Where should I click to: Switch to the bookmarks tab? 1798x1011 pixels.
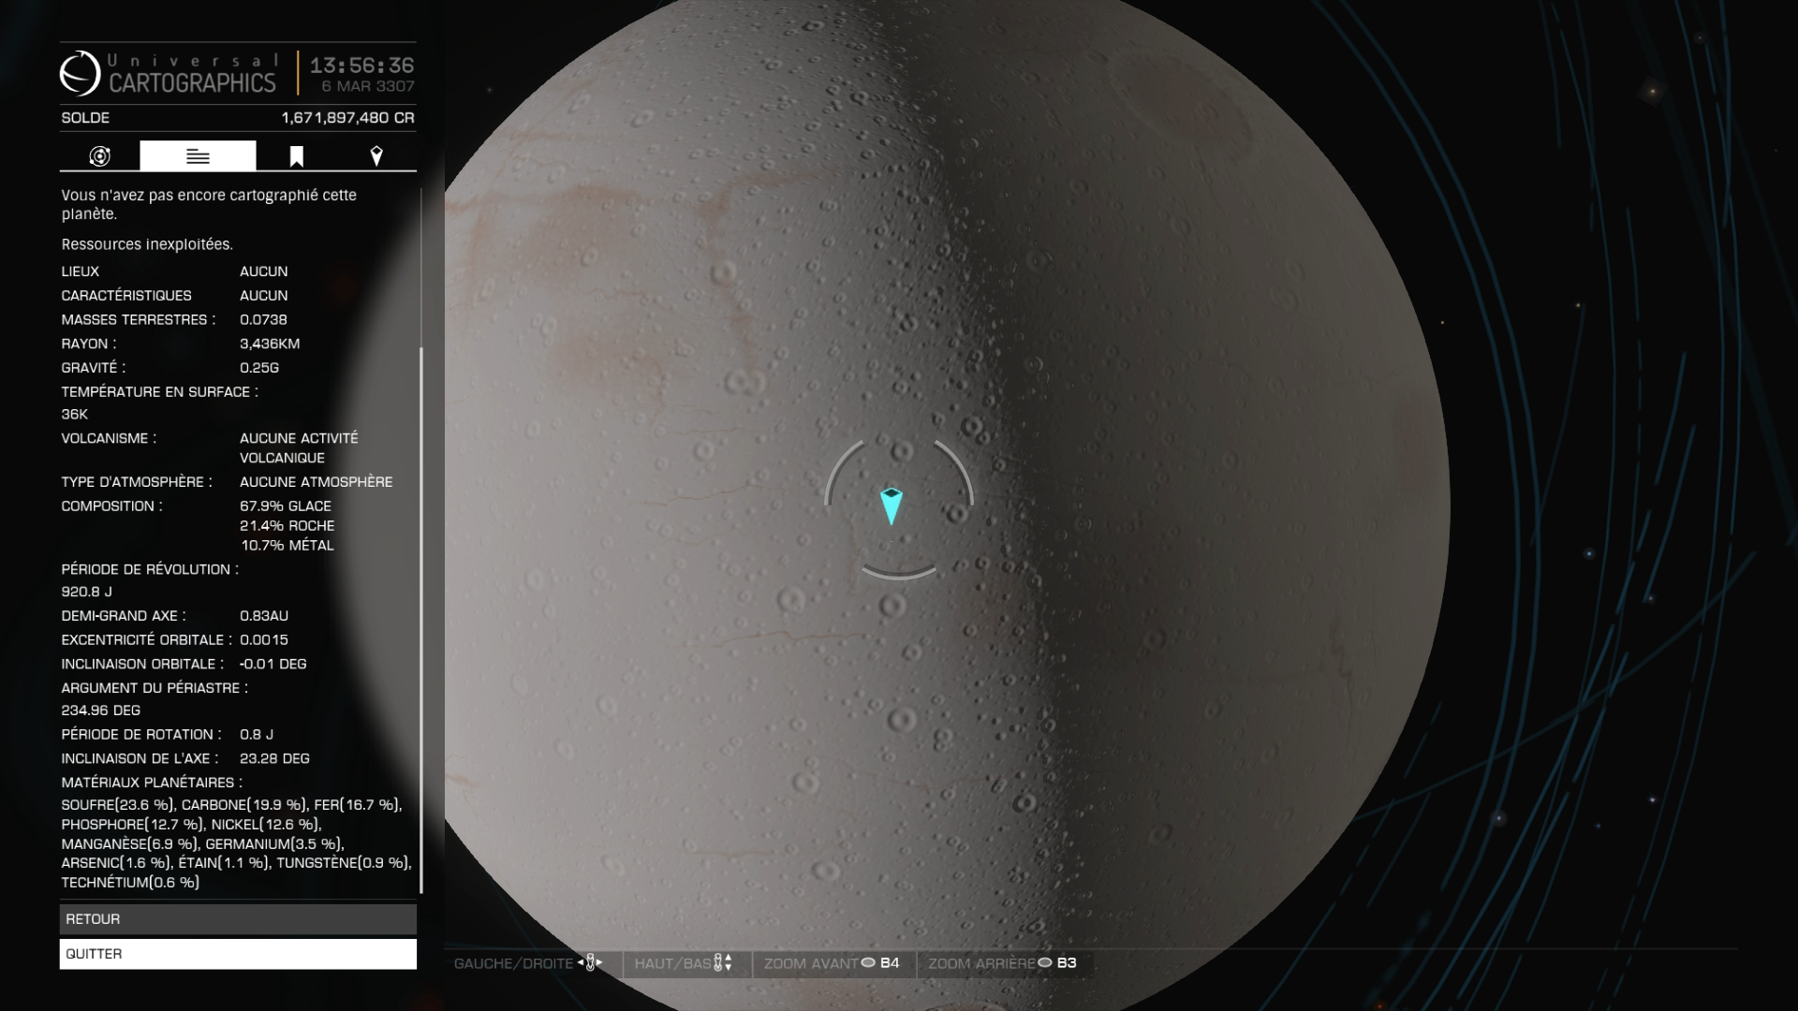(296, 156)
